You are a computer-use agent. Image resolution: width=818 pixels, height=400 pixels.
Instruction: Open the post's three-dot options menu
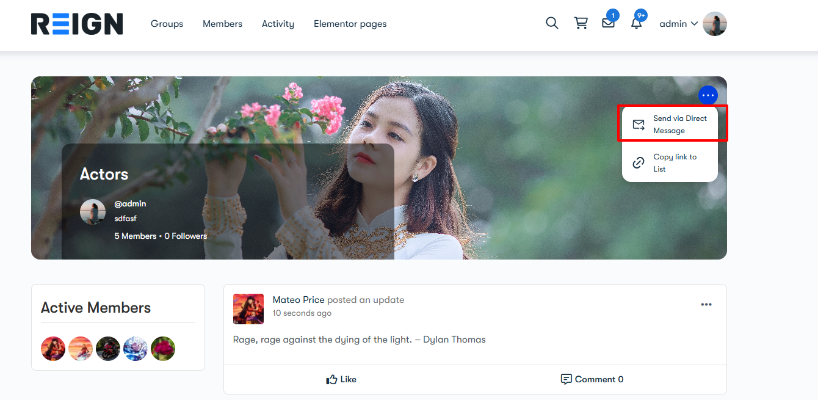[706, 305]
